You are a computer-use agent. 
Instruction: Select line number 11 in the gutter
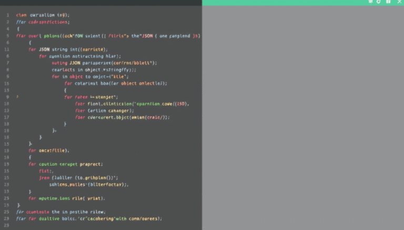(x=7, y=49)
